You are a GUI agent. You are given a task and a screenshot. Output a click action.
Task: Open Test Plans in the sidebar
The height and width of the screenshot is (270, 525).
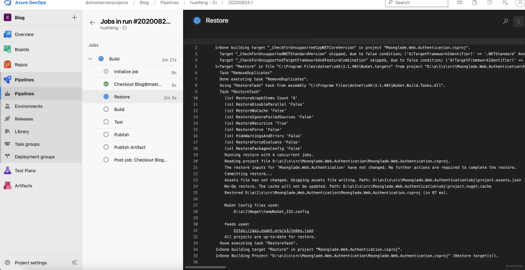[25, 171]
